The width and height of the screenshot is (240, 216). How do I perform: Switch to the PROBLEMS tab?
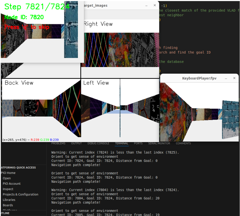coord(58,143)
